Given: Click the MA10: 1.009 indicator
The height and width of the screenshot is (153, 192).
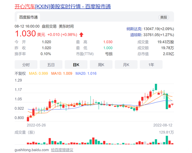Looking at the screenshot, I should pyautogui.click(x=62, y=73).
